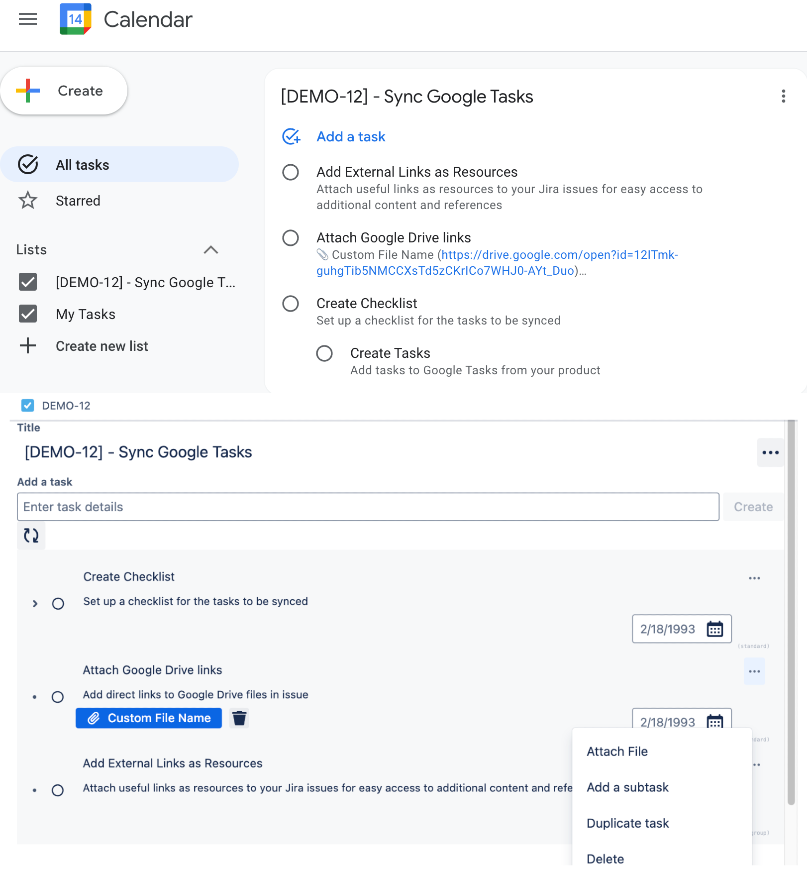Uncheck the My Tasks list checkbox
The width and height of the screenshot is (807, 873).
coord(28,314)
